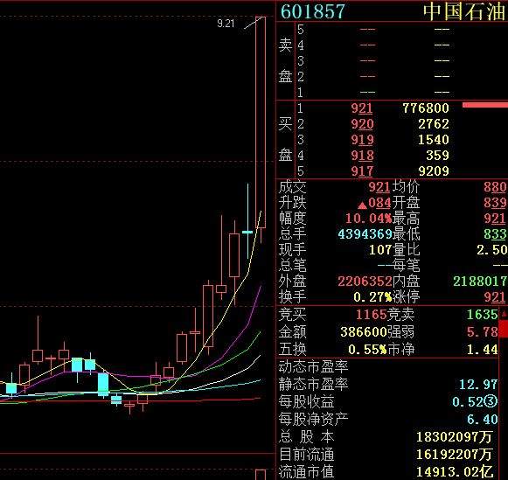The width and height of the screenshot is (508, 480).
Task: Click bid 3 price 919
Action: pos(362,140)
